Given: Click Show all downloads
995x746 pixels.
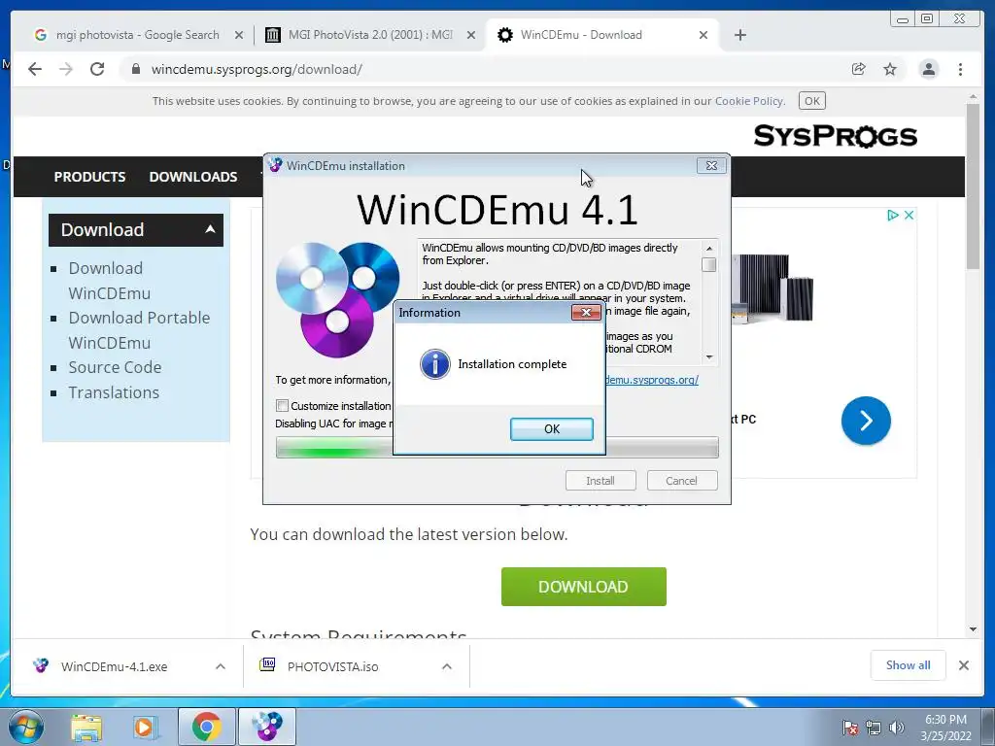Looking at the screenshot, I should click(909, 664).
